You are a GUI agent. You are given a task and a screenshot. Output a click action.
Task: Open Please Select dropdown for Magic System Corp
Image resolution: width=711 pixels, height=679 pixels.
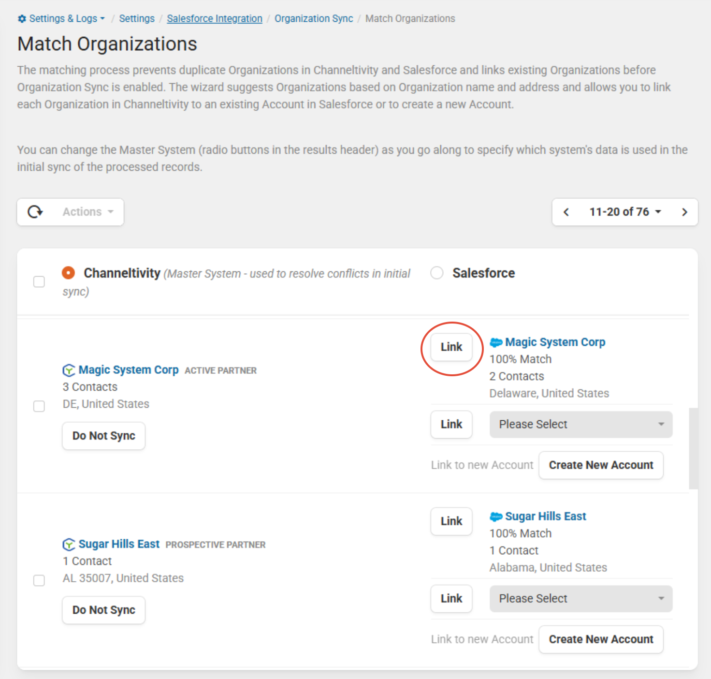pos(581,424)
